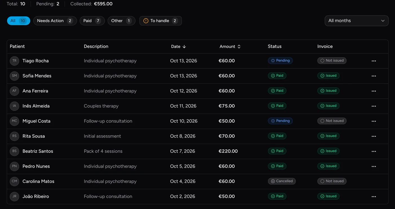The height and width of the screenshot is (209, 395).
Task: Click the Cancelled status badge for Carolina Matos
Action: [x=282, y=181]
